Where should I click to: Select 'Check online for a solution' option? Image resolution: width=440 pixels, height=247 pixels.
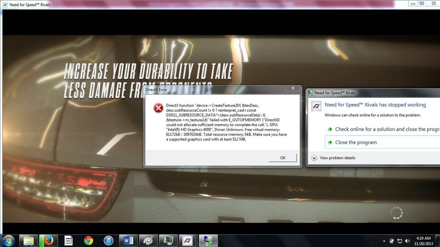[383, 129]
